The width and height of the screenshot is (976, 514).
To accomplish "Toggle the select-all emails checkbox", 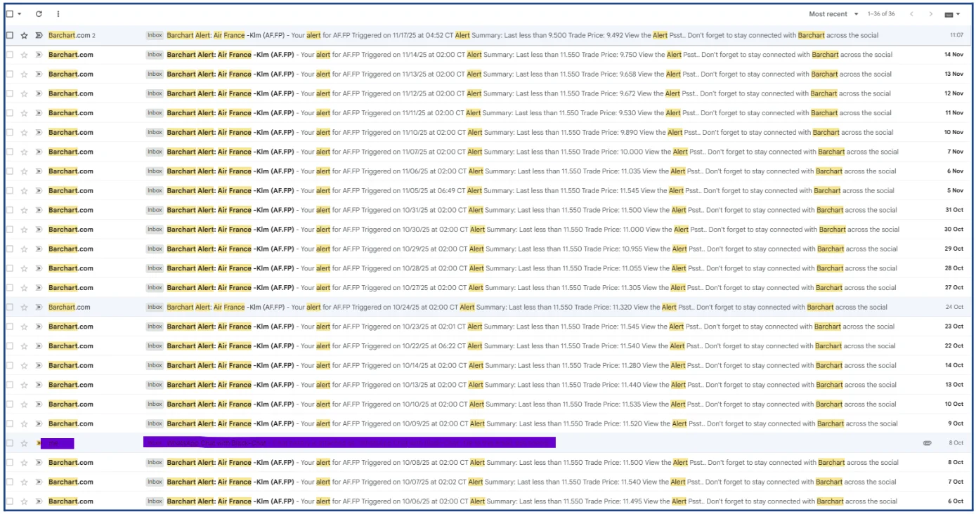I will pos(9,13).
